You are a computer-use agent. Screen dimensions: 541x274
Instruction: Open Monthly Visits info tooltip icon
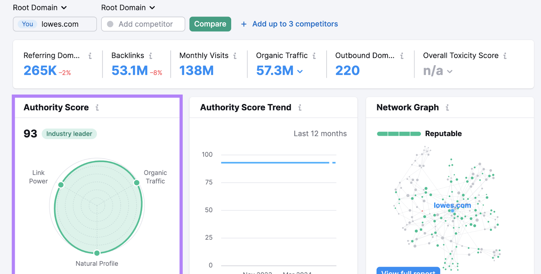(235, 56)
